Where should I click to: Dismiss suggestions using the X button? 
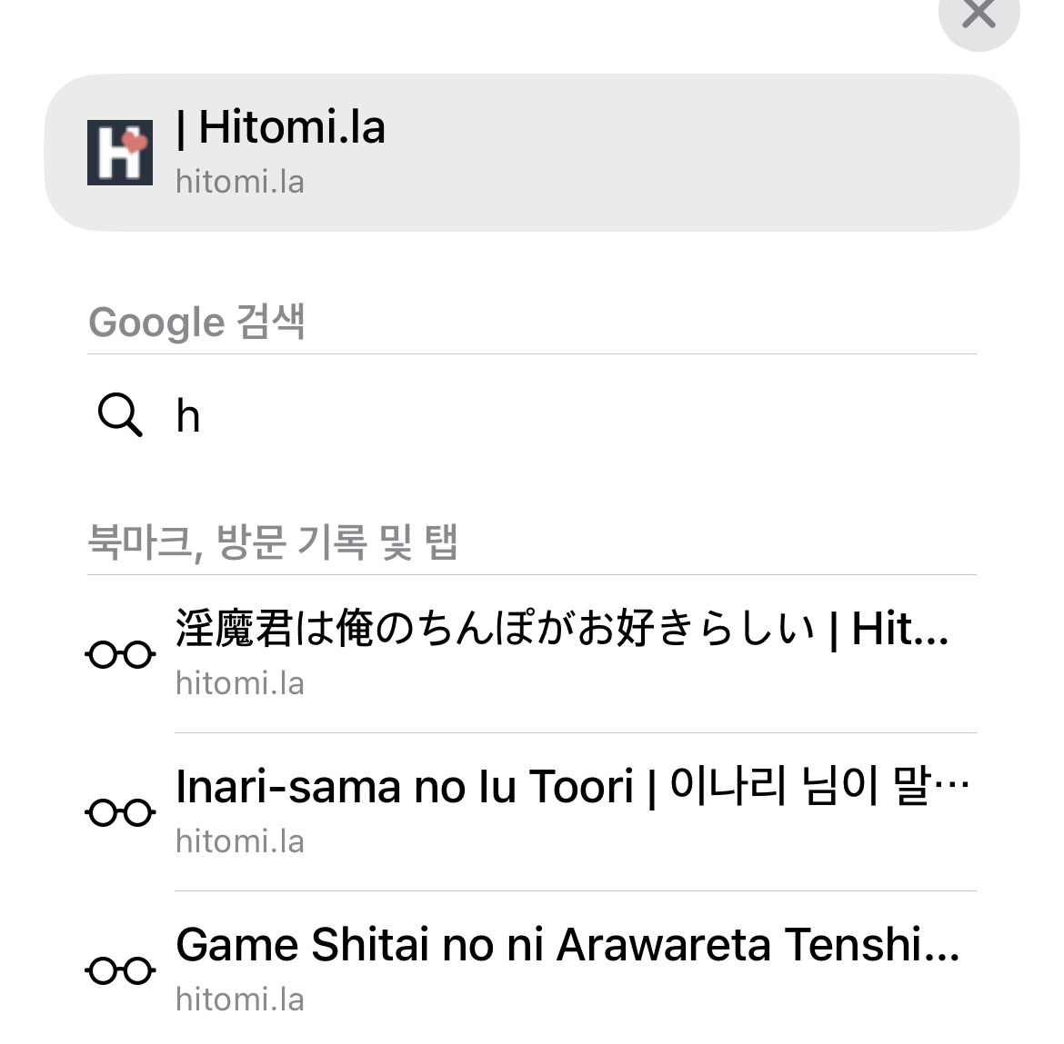[x=979, y=14]
